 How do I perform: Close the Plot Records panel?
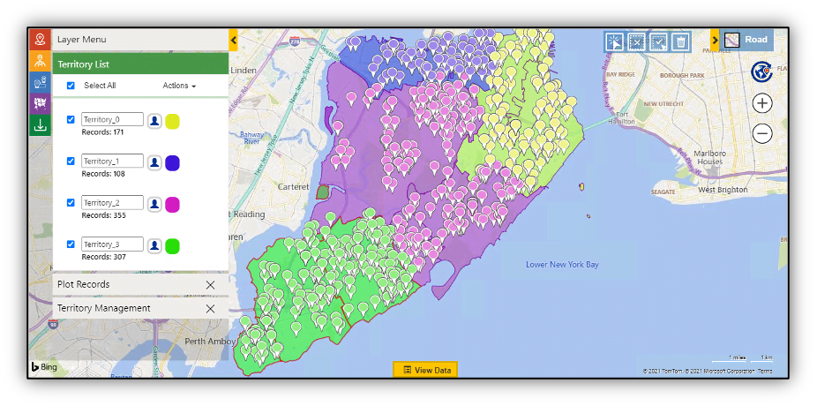point(210,284)
